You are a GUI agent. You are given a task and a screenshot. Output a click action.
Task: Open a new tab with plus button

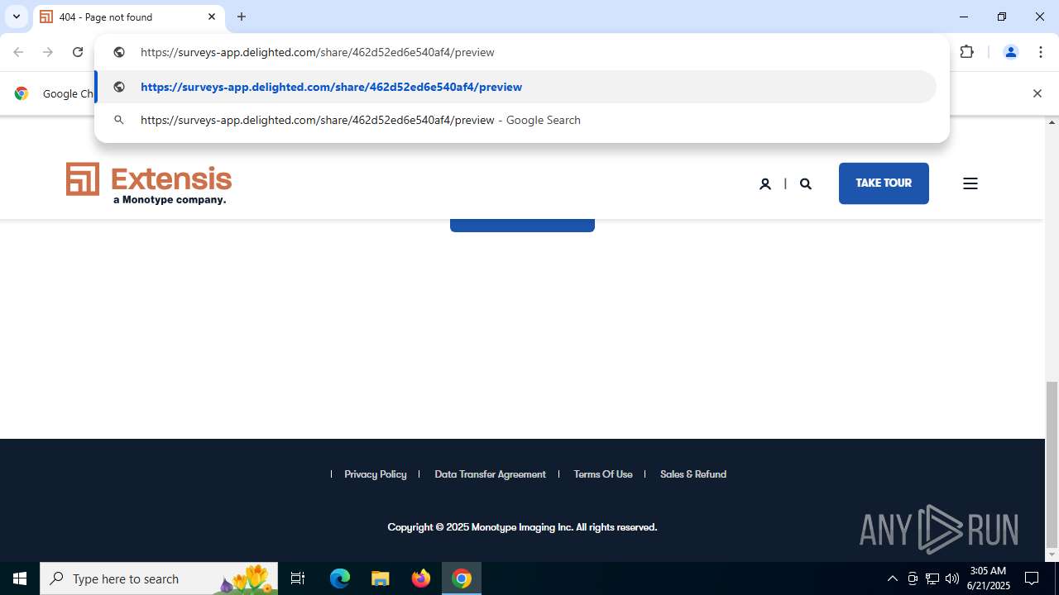coord(242,17)
